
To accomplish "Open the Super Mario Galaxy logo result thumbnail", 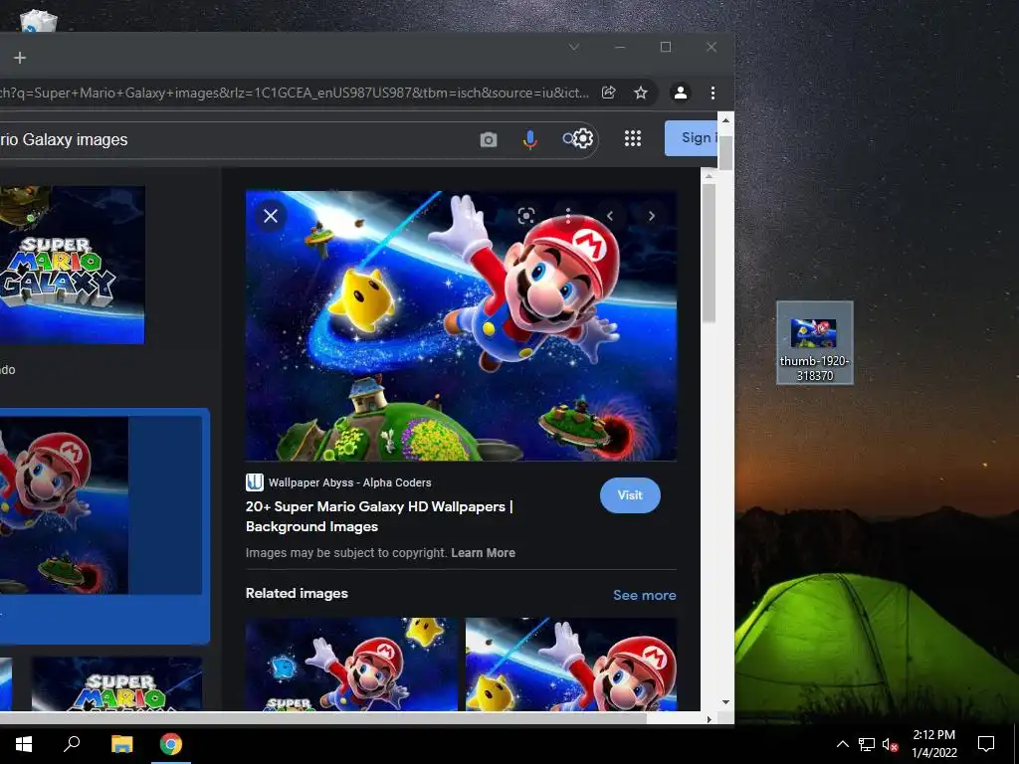I will coord(72,265).
